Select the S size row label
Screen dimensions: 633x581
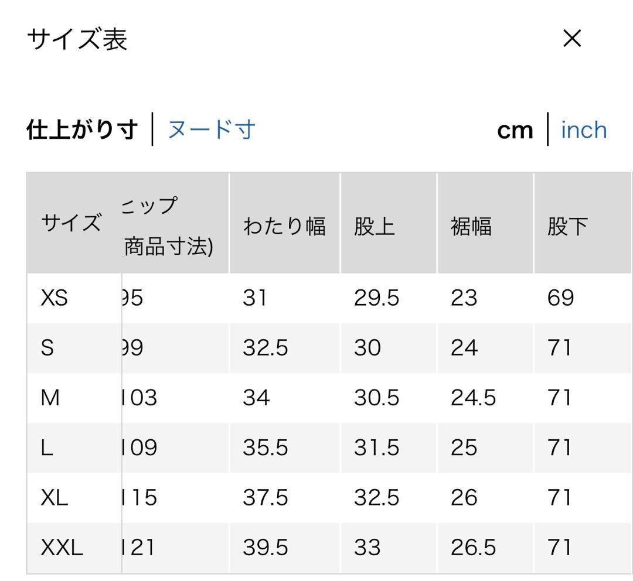pyautogui.click(x=47, y=348)
